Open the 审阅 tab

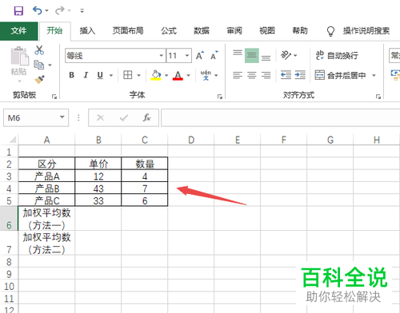point(234,31)
